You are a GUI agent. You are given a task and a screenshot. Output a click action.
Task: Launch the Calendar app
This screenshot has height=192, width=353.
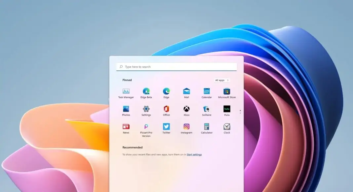click(x=207, y=91)
